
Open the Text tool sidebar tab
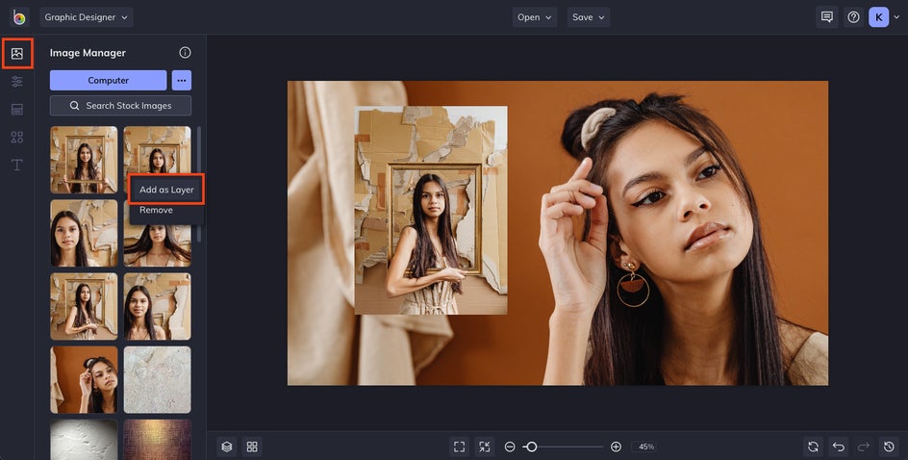point(16,166)
